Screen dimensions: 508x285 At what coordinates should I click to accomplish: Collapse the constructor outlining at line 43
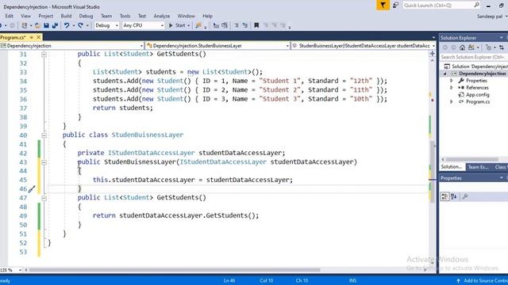point(44,162)
